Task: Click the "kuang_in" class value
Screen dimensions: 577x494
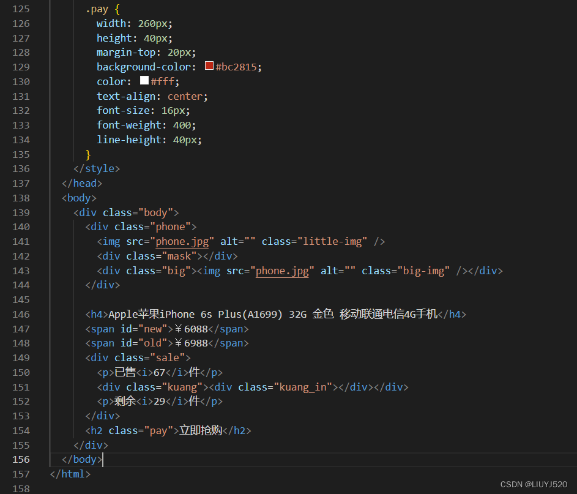Action: click(x=303, y=387)
